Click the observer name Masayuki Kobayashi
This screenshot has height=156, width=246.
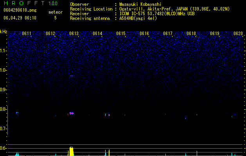point(140,4)
